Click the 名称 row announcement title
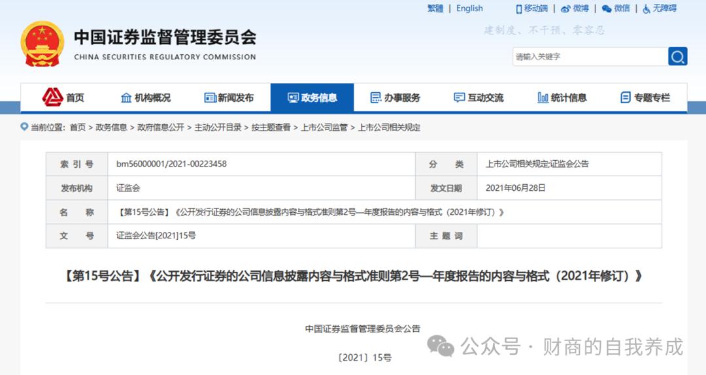Viewport: 706px width, 375px height. (311, 212)
